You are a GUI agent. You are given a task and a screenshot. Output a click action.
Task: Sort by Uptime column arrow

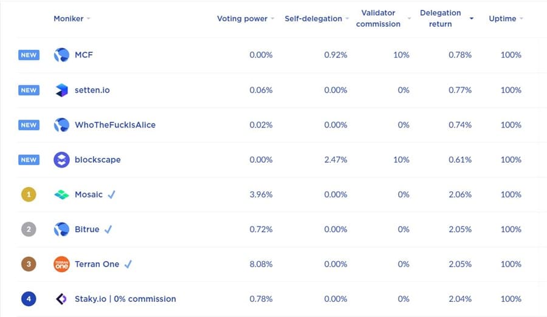point(521,19)
